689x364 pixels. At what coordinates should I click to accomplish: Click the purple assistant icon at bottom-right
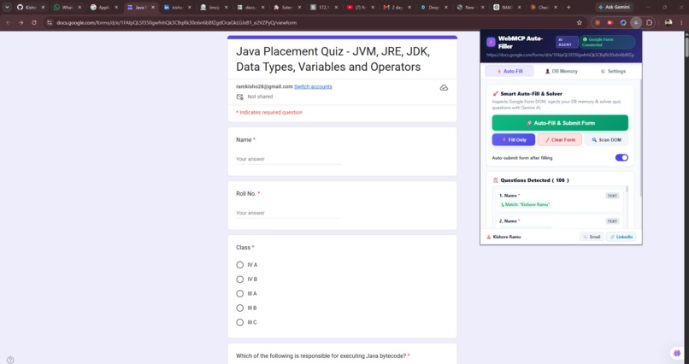pos(677,353)
